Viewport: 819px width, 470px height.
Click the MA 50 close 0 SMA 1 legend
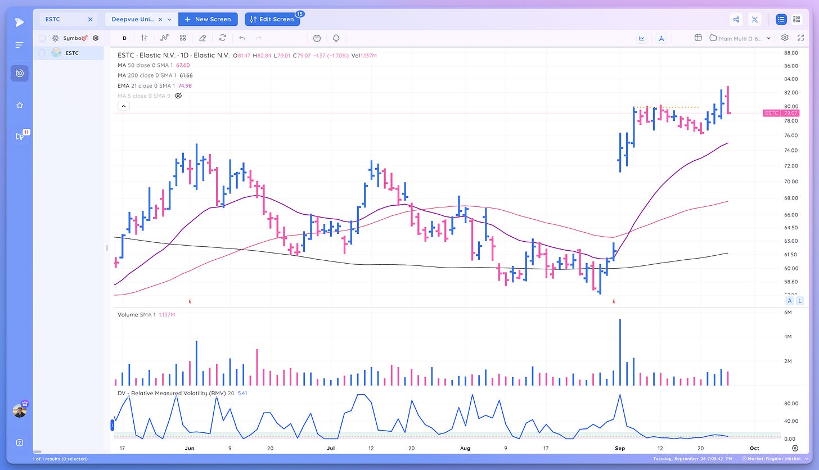[154, 65]
